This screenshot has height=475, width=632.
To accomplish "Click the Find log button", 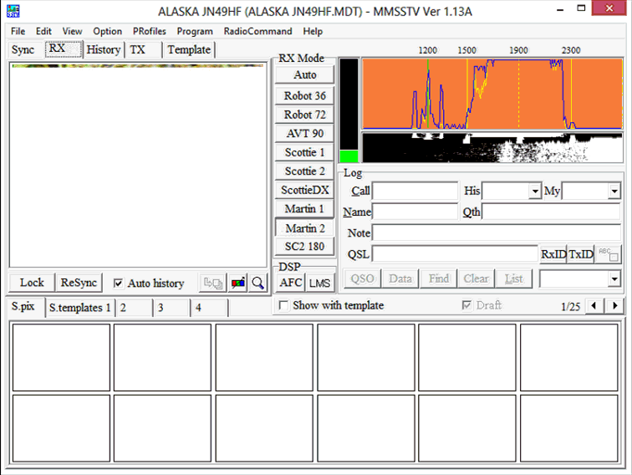I will click(x=439, y=278).
